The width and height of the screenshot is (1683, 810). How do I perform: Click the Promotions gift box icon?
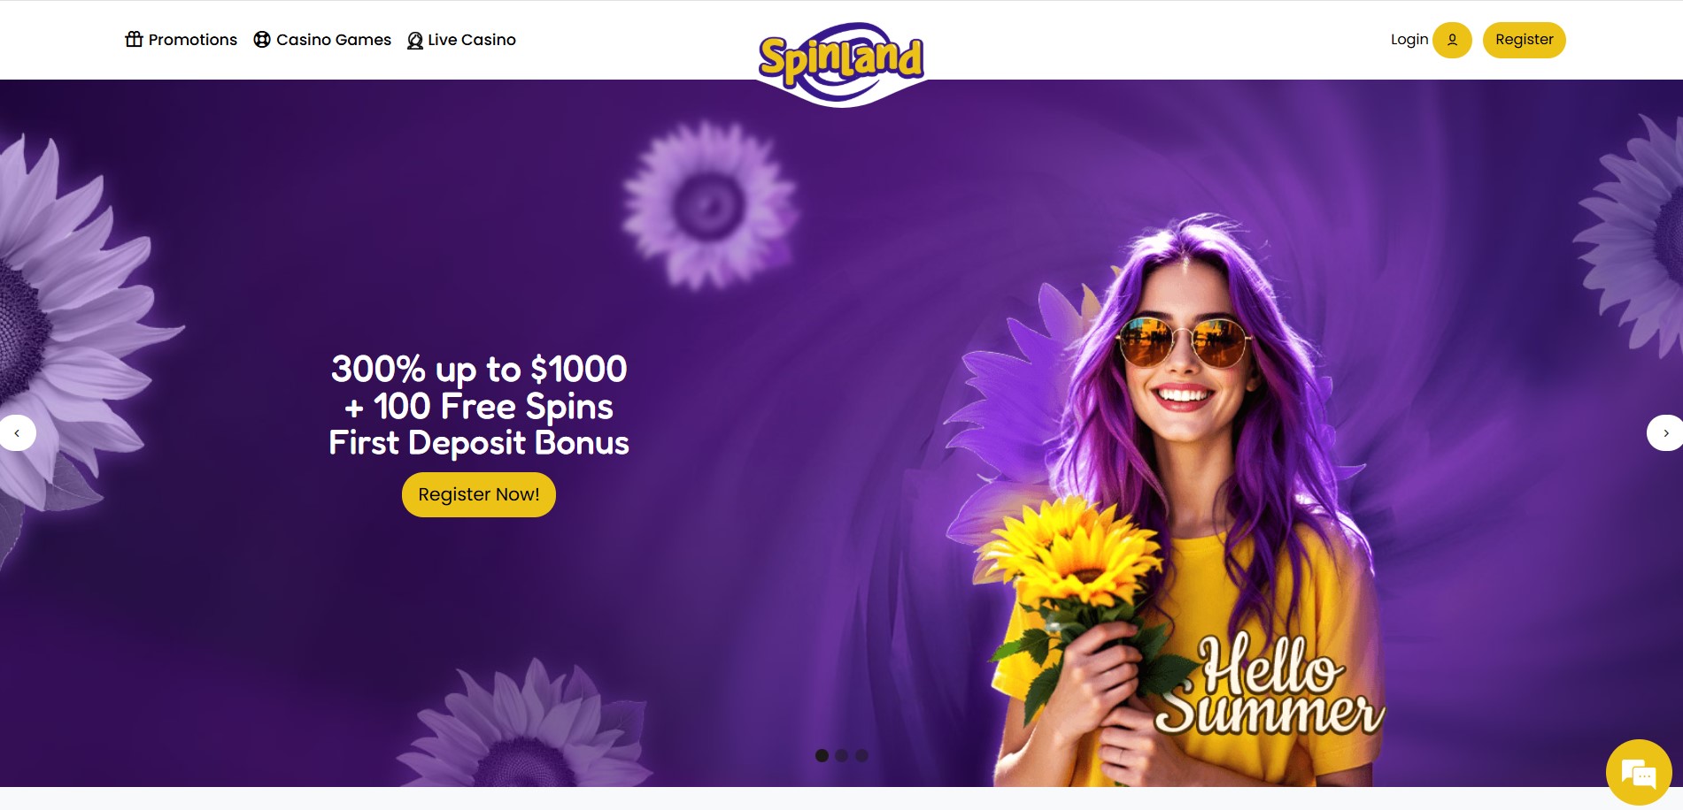pos(134,39)
